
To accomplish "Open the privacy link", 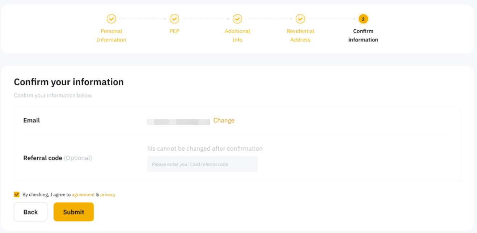I will (108, 194).
